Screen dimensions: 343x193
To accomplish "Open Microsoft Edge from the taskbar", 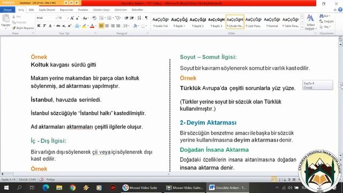I will click(46, 188).
